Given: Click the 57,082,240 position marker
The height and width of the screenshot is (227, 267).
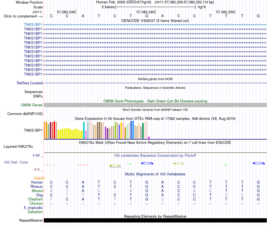Looking at the screenshot, I should (x=66, y=12).
